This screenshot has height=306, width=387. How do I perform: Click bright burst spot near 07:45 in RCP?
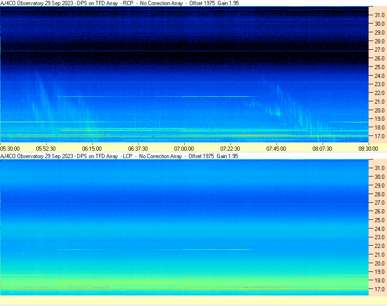click(x=277, y=113)
